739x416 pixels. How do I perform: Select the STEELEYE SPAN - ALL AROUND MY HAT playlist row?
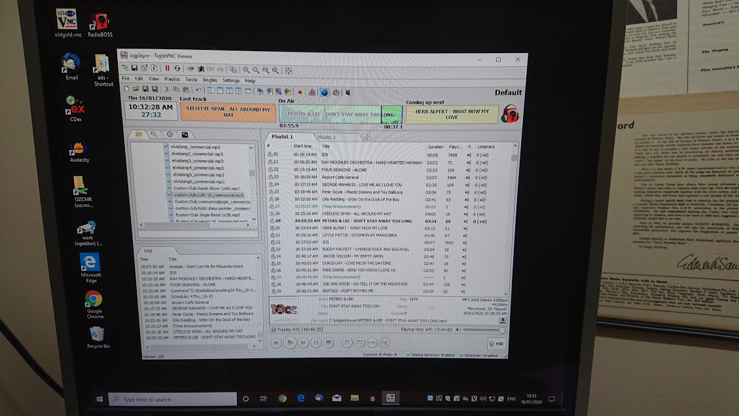(x=386, y=214)
